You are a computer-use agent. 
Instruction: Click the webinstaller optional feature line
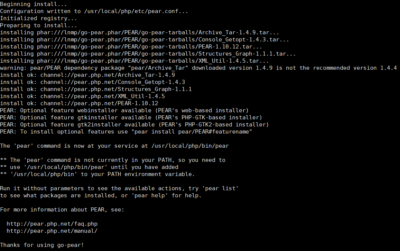click(124, 110)
